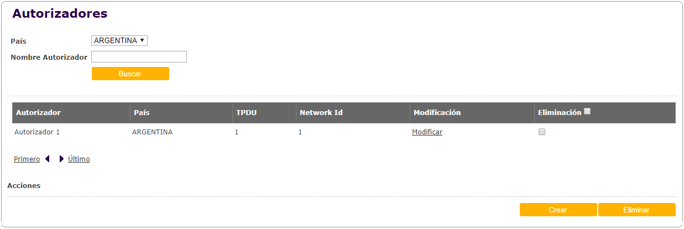This screenshot has width=684, height=229.
Task: Click the TPDU column header
Action: click(x=246, y=112)
